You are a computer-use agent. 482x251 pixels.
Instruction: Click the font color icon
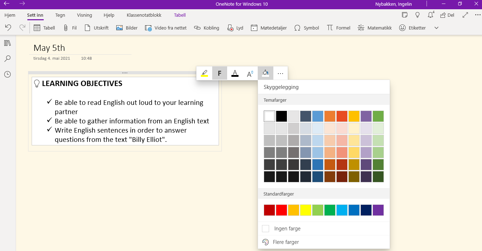point(235,73)
